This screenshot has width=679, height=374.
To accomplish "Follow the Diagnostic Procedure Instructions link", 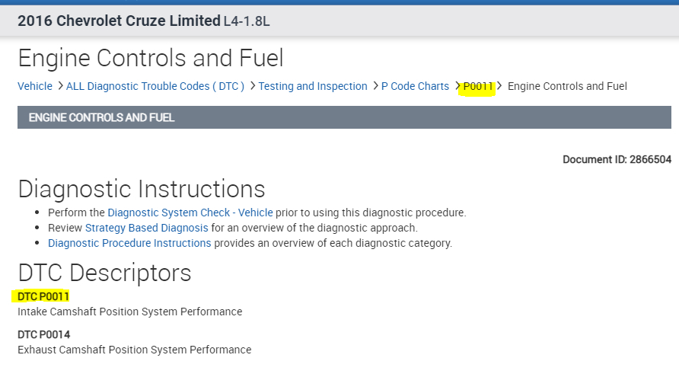I will (x=129, y=243).
